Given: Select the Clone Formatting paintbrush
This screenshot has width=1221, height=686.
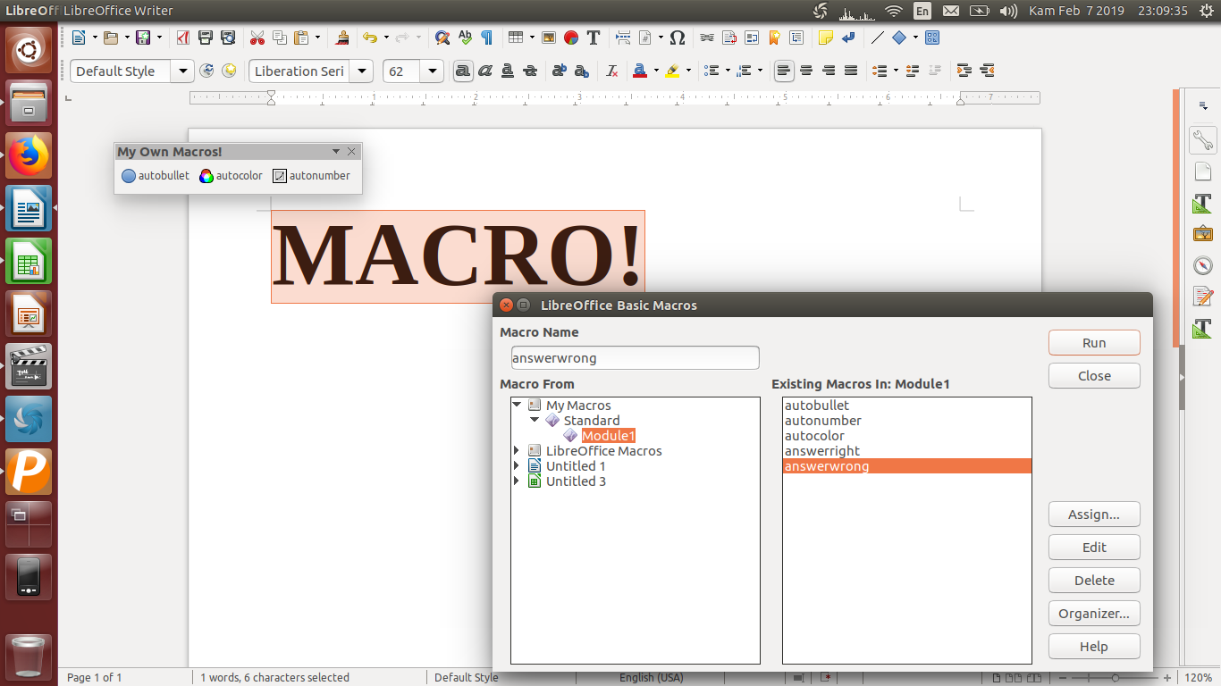Looking at the screenshot, I should point(341,38).
